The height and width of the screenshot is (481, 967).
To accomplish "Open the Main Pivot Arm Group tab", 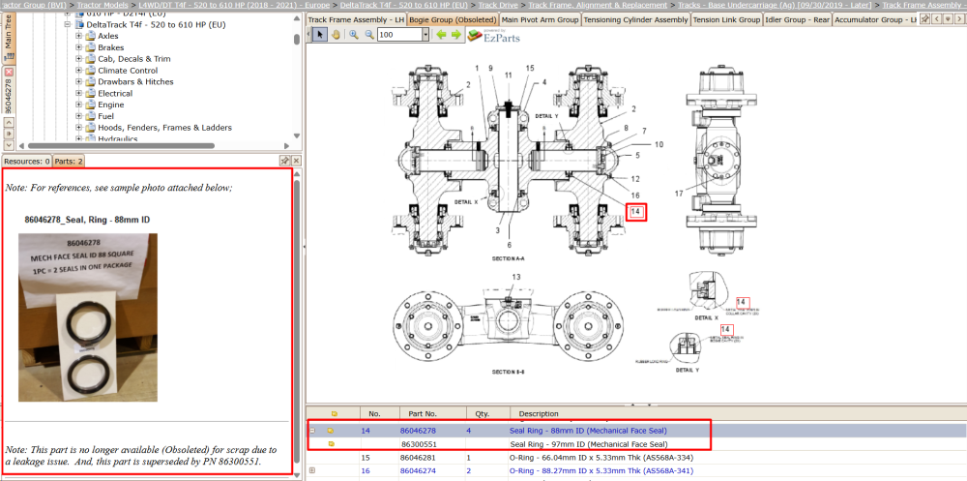I will 541,19.
